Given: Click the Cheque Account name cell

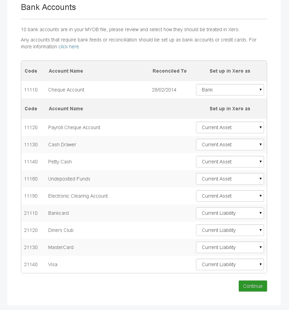Looking at the screenshot, I should pyautogui.click(x=66, y=90).
